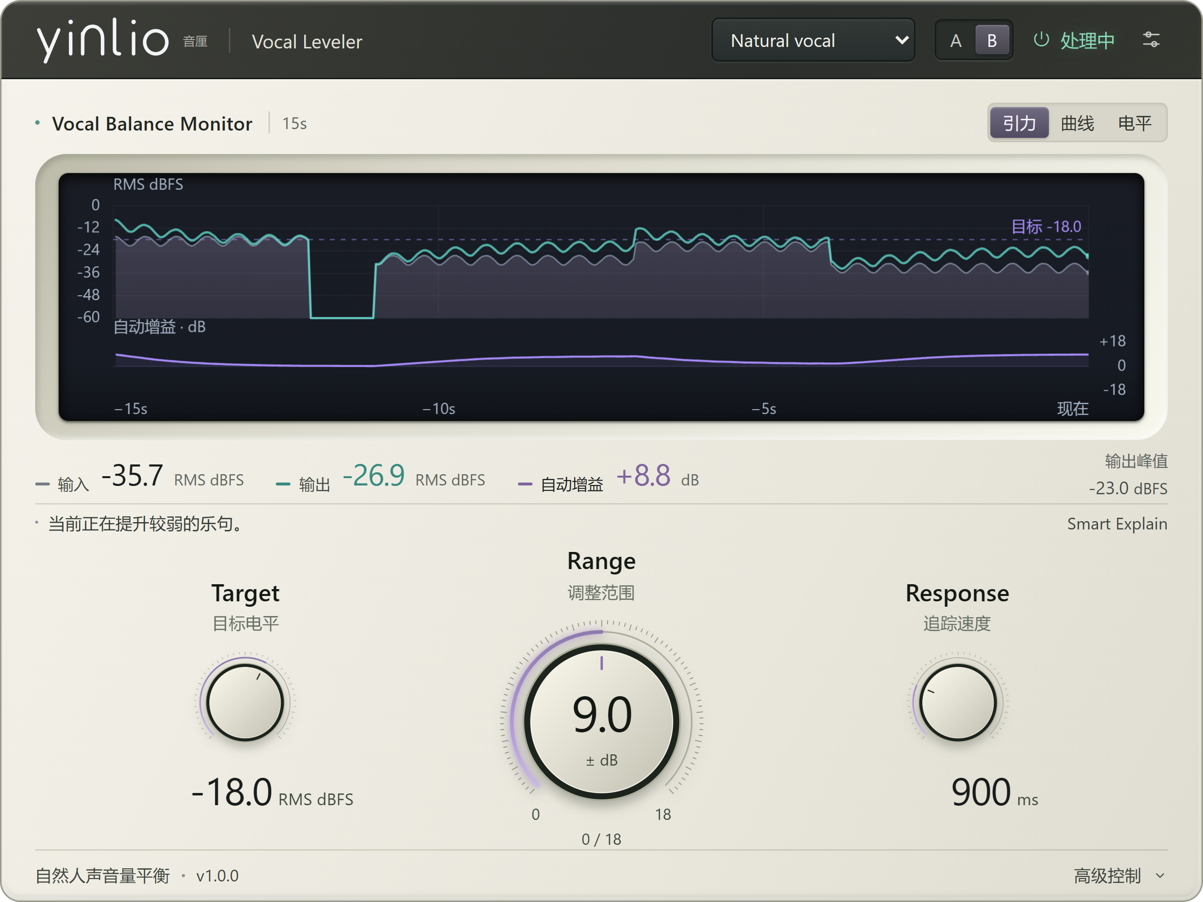Click the 输出峰值 -23.0 dBFS reading
The width and height of the screenshot is (1203, 902).
[1128, 475]
